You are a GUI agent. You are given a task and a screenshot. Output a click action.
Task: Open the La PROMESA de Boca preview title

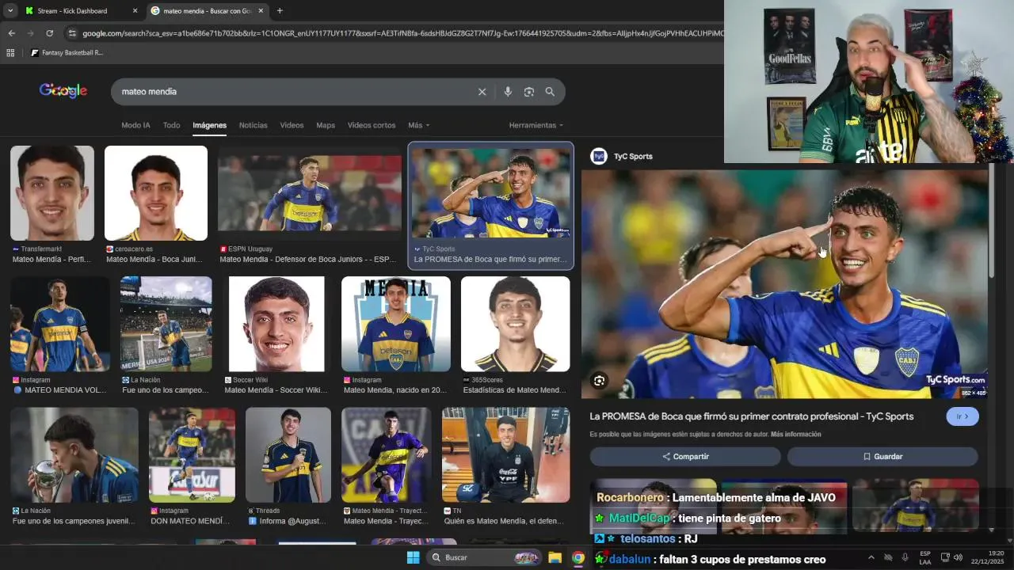coord(752,416)
